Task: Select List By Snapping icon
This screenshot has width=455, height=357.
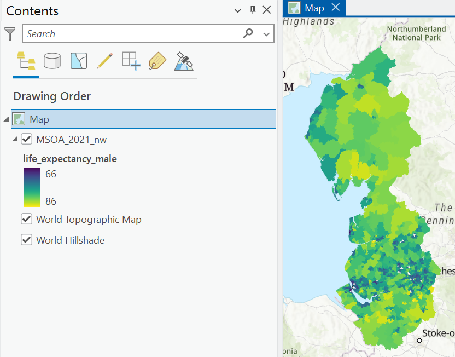Action: pos(131,61)
